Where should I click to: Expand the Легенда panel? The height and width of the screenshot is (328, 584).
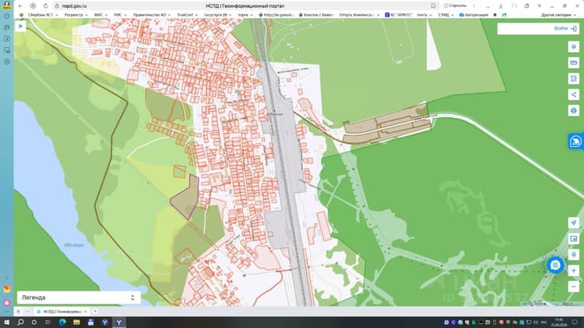tap(79, 298)
